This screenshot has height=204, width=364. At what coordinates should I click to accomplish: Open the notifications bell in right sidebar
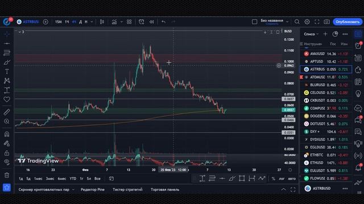(358, 167)
